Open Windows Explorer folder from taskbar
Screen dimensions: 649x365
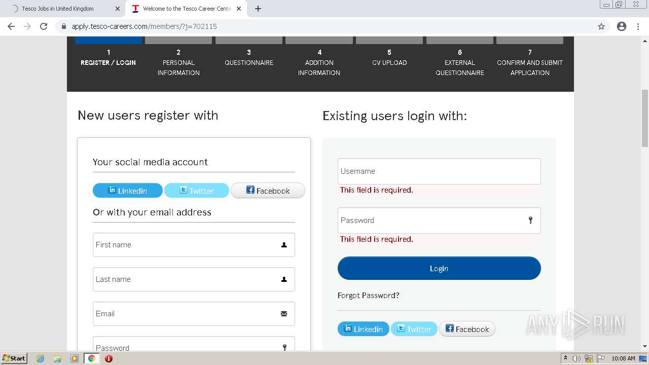coord(57,358)
